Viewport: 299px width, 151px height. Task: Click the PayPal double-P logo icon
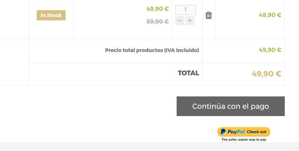point(223,132)
